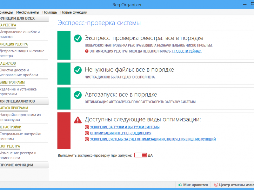Open the registry cleaning tool "Исправление ошибок и очистка"

pyautogui.click(x=24, y=31)
